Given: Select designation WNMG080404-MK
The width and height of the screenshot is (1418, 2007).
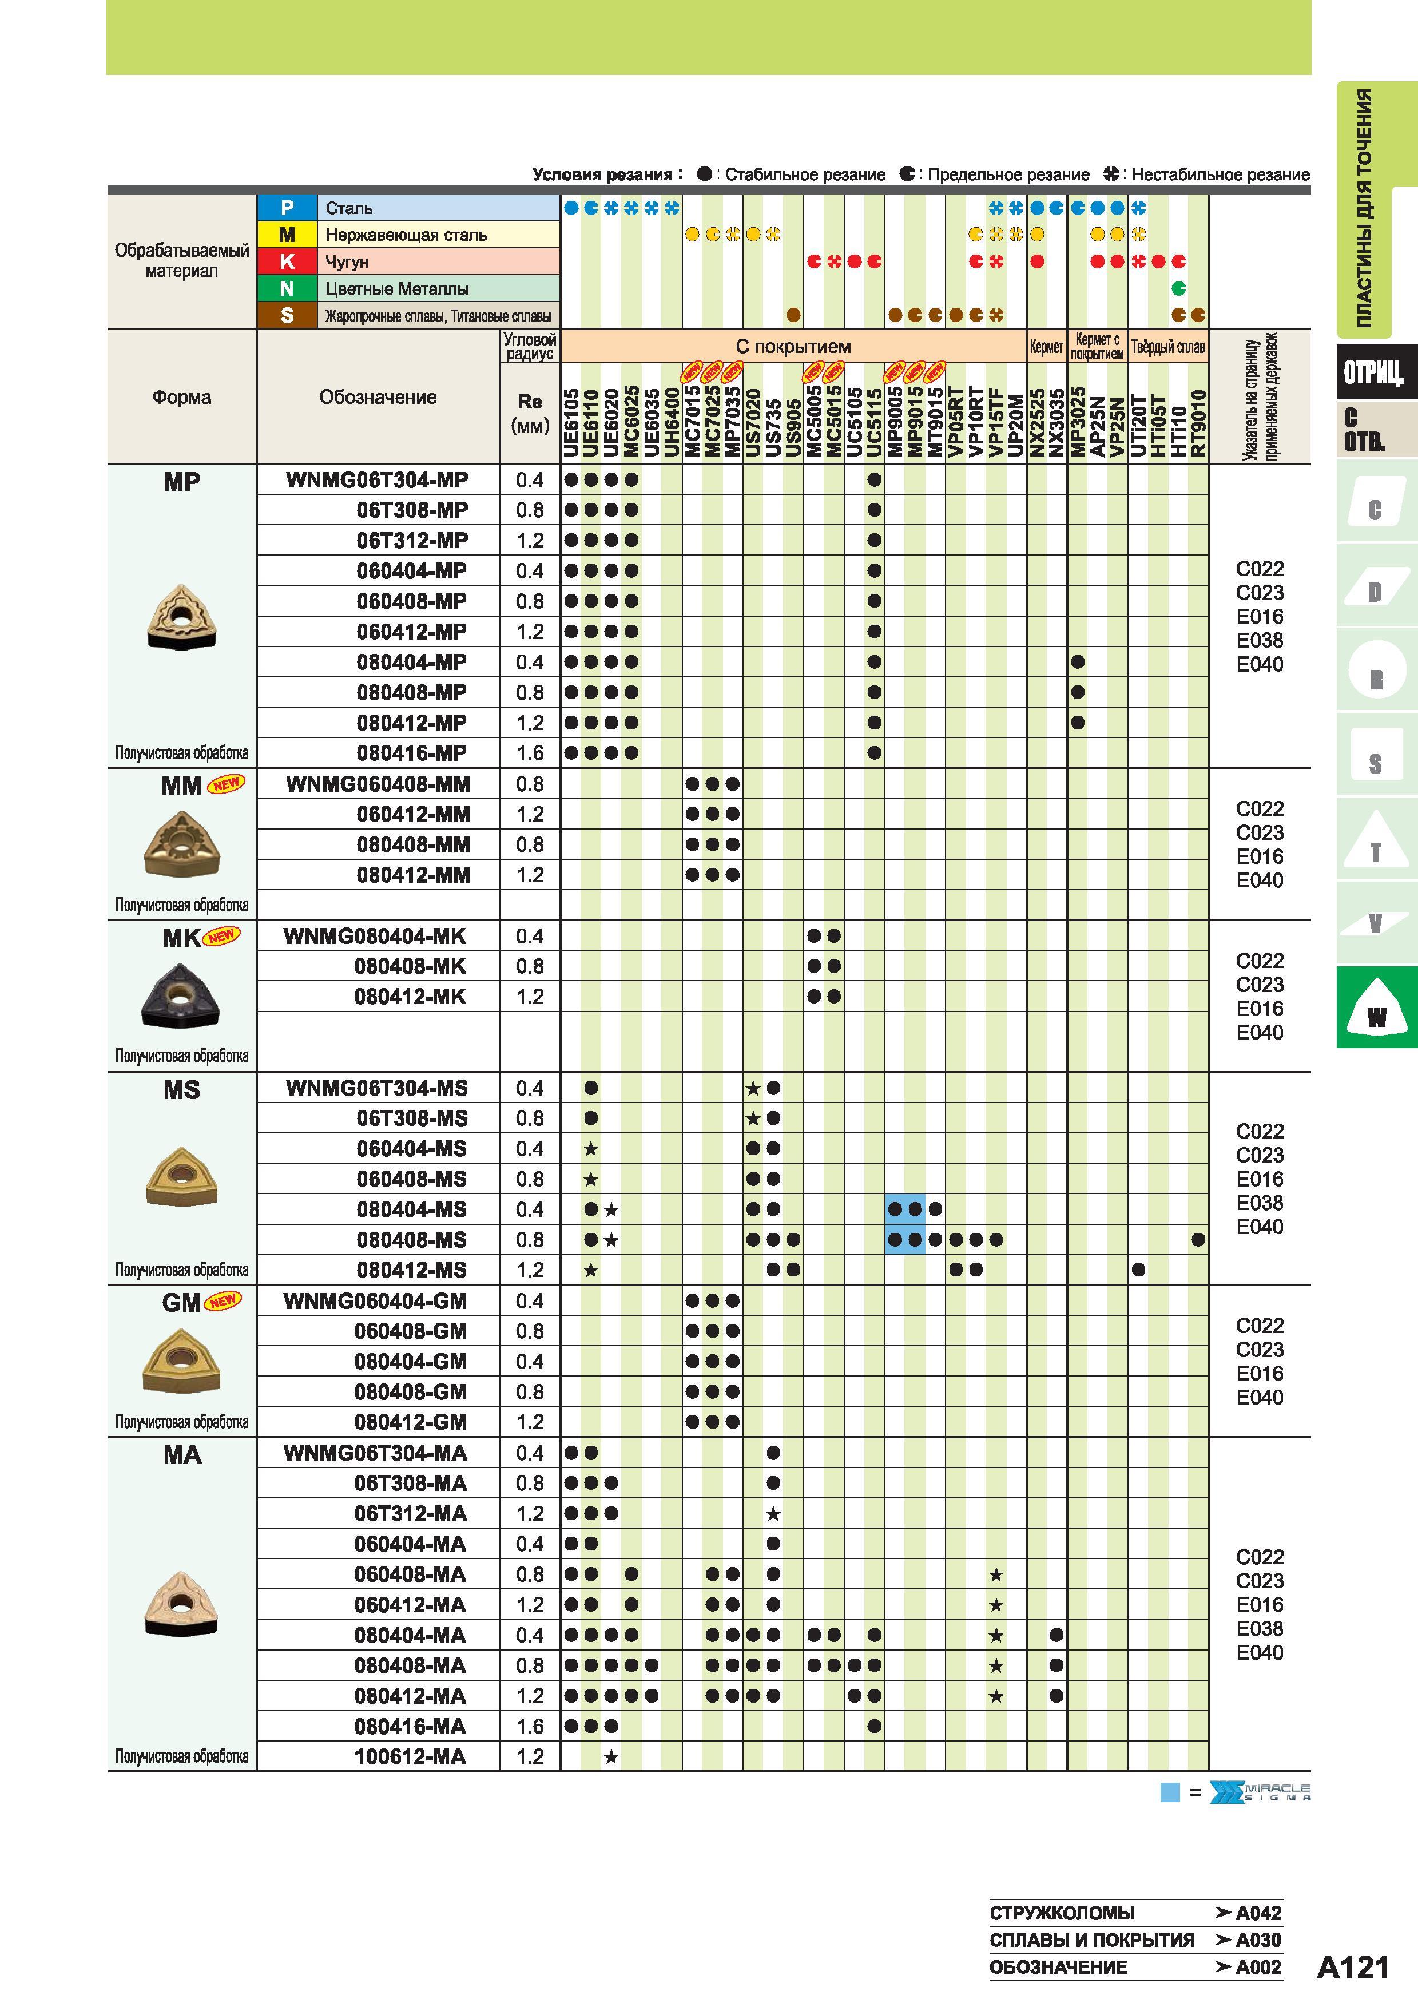Looking at the screenshot, I should coord(375,936).
